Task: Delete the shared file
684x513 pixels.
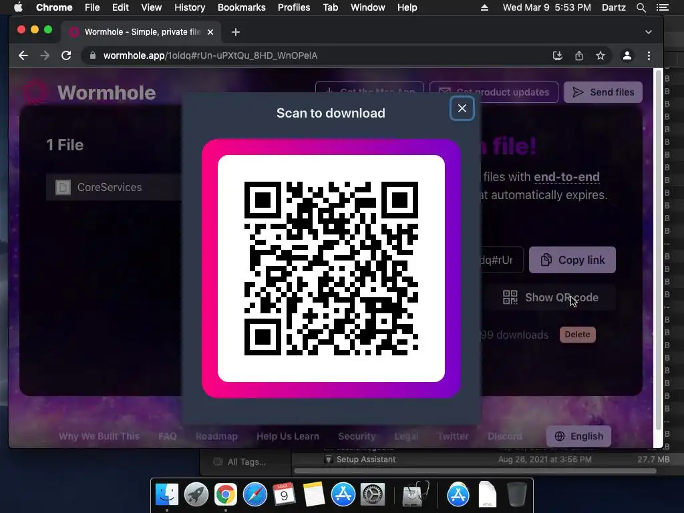Action: click(x=578, y=335)
